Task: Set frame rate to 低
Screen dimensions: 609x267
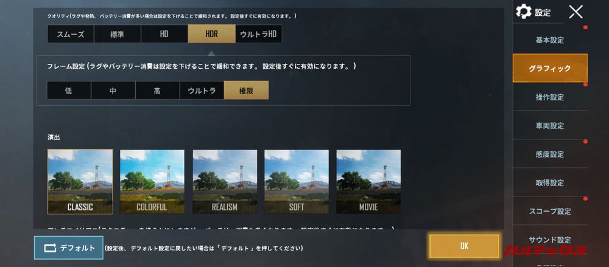Action: point(69,90)
